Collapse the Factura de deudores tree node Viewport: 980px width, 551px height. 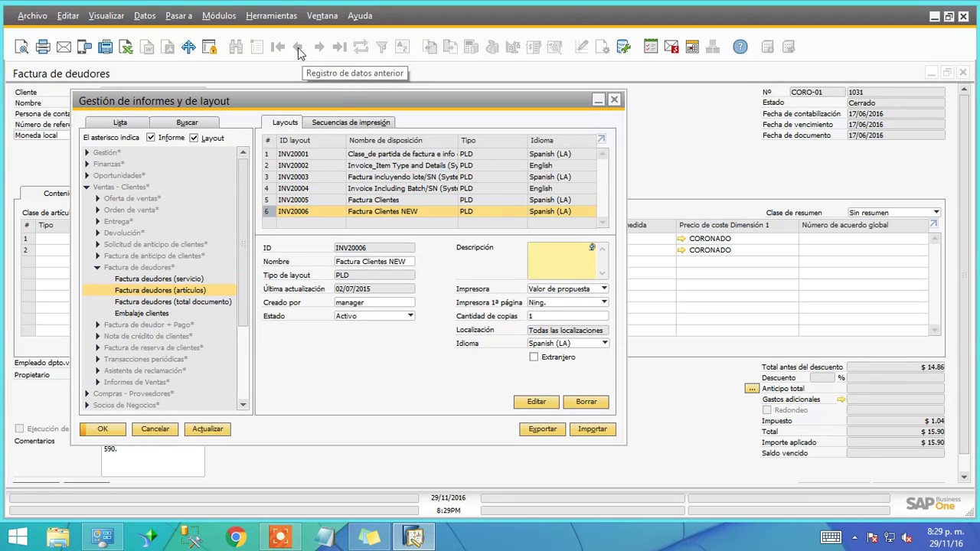pyautogui.click(x=97, y=267)
